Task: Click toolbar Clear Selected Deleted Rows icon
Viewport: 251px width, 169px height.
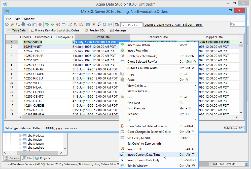Action: point(76,24)
